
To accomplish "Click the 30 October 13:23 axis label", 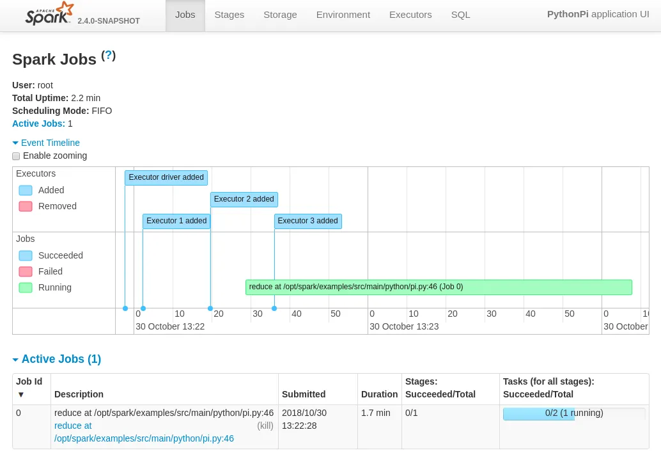I will [x=404, y=326].
